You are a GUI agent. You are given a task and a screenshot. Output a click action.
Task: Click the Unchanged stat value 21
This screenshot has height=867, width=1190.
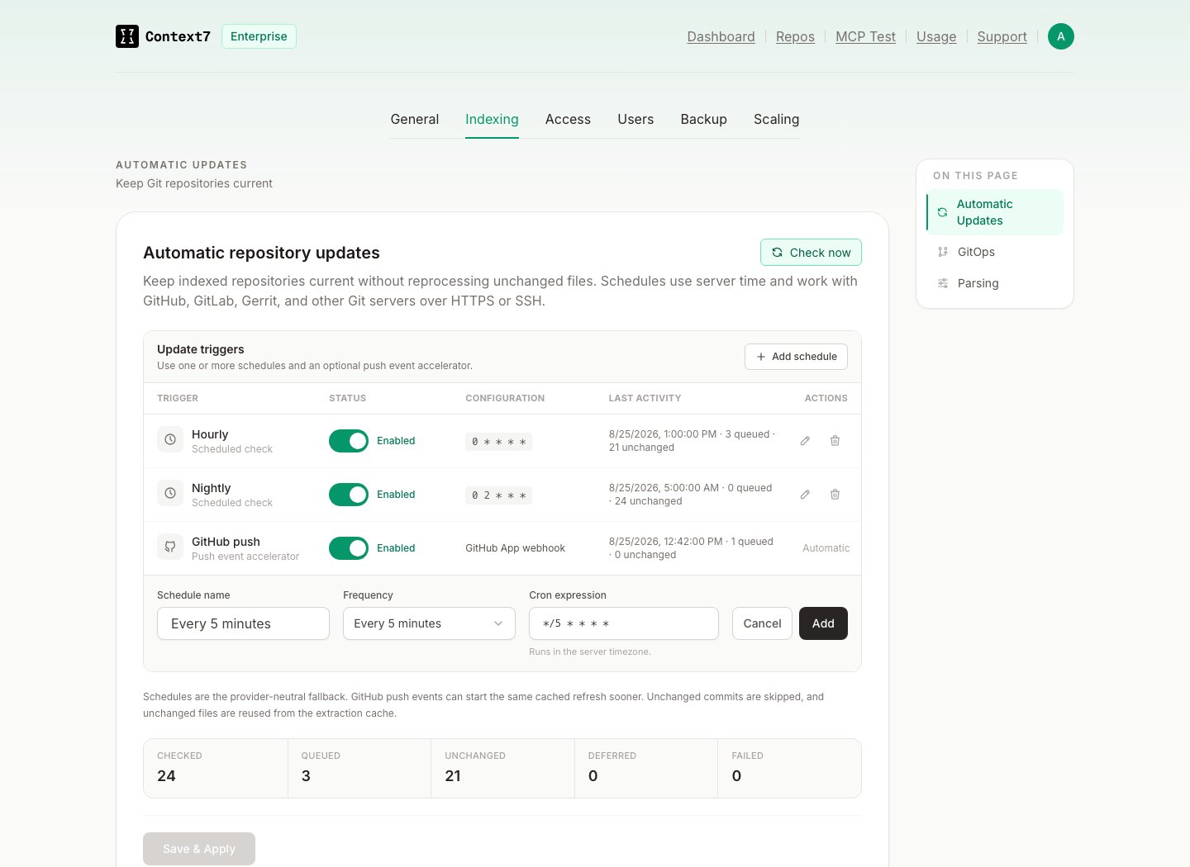click(453, 776)
